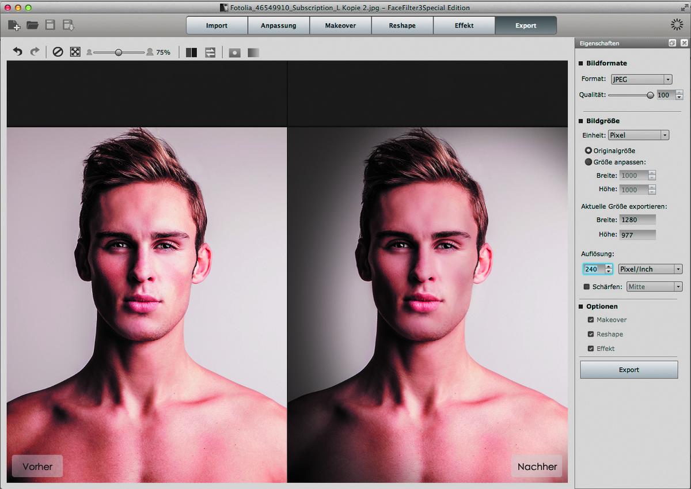Click the large person zoom-in icon
The image size is (691, 489).
pos(150,52)
